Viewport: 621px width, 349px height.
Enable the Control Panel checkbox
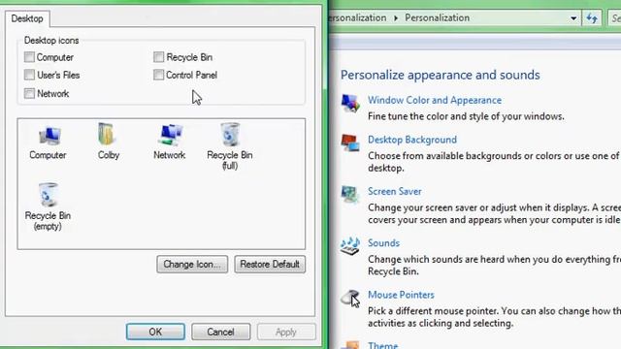point(158,75)
